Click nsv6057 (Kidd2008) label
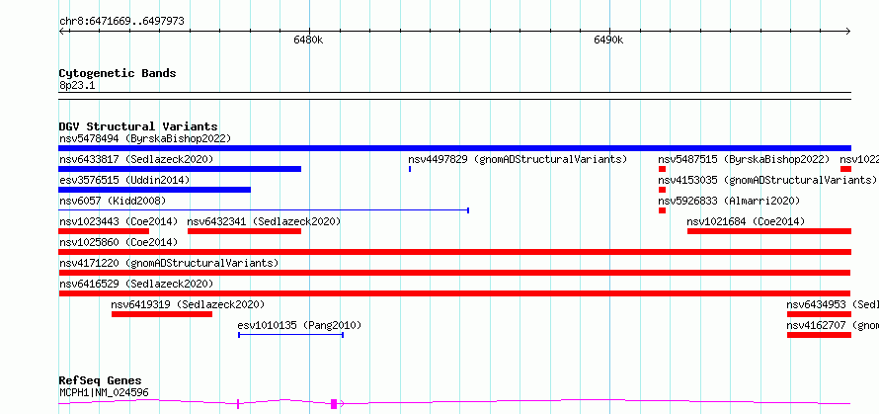The width and height of the screenshot is (879, 414). (x=113, y=201)
